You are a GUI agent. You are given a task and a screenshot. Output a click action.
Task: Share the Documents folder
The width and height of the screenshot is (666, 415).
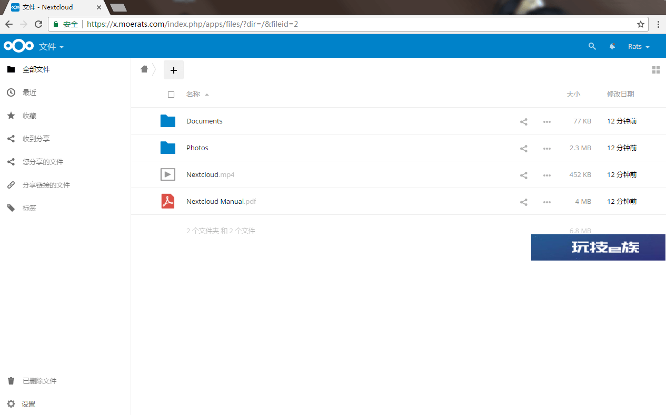point(524,121)
